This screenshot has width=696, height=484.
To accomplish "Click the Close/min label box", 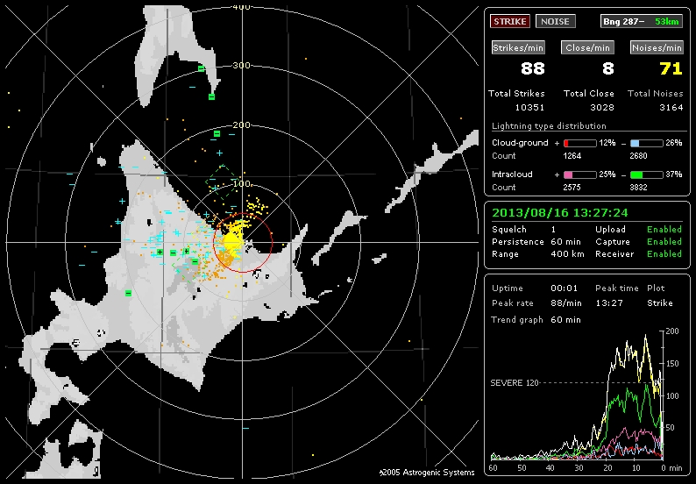I will point(587,48).
